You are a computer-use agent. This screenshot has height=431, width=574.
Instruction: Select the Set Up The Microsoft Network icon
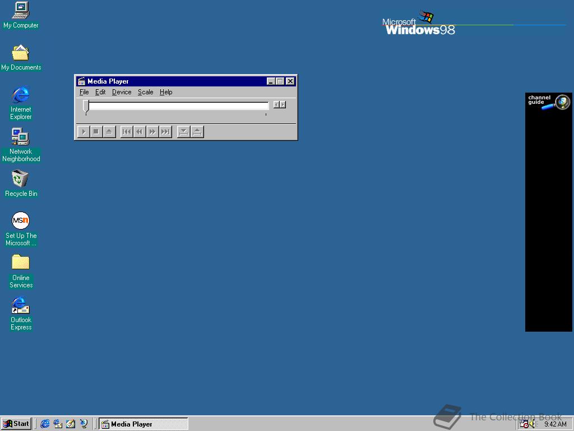click(x=21, y=229)
